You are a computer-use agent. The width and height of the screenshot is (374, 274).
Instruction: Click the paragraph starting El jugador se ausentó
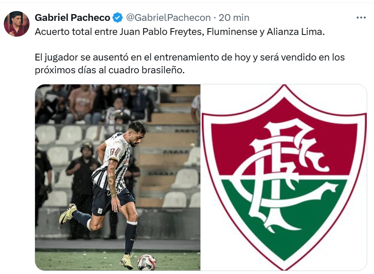190,63
